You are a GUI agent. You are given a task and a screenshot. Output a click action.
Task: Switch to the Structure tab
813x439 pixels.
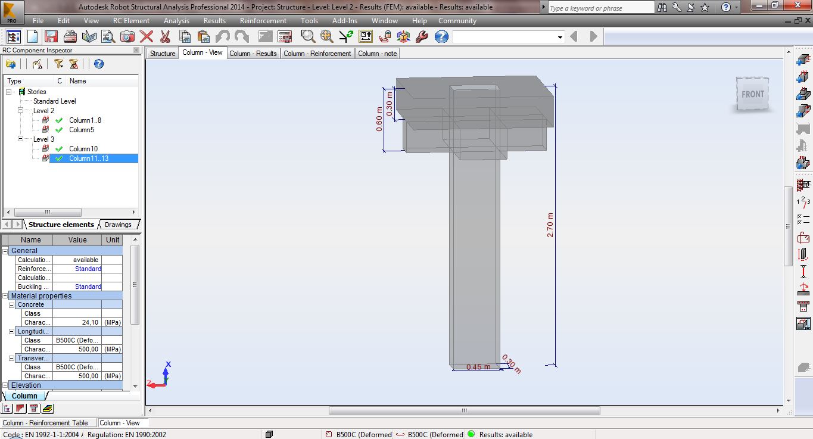coord(163,54)
